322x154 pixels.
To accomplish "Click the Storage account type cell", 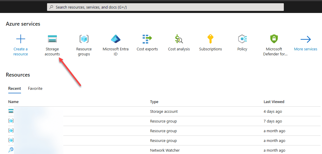I will pyautogui.click(x=164, y=112).
